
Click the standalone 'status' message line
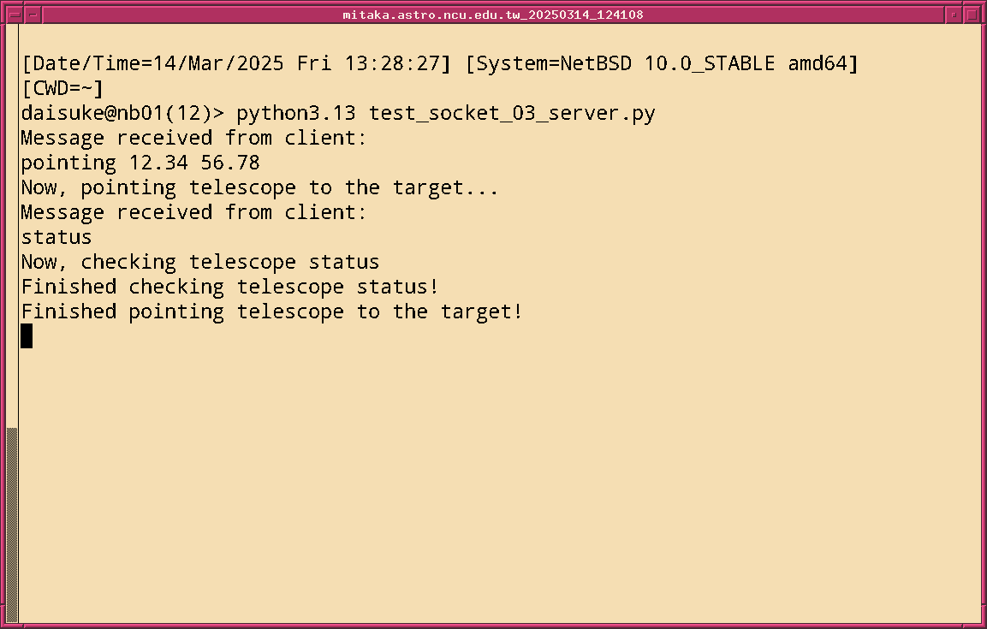pos(56,237)
